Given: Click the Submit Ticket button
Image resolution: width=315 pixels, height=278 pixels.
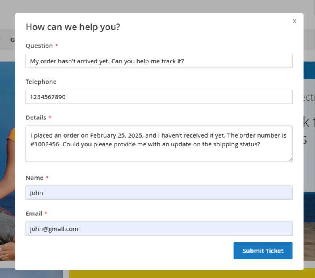Looking at the screenshot, I should click(263, 251).
